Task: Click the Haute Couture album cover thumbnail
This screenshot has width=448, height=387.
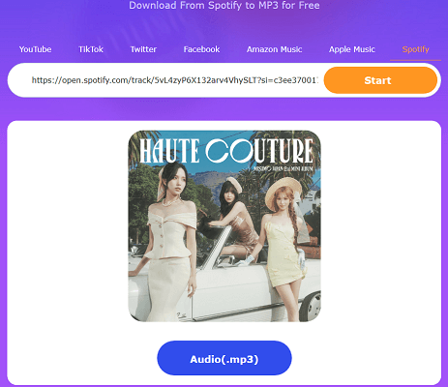Action: pyautogui.click(x=224, y=226)
